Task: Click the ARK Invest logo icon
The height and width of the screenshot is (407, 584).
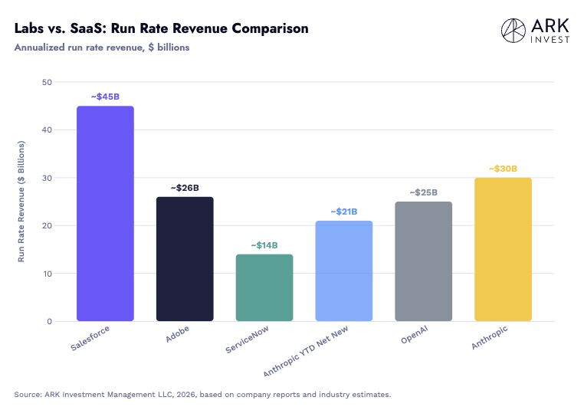Action: coord(513,31)
